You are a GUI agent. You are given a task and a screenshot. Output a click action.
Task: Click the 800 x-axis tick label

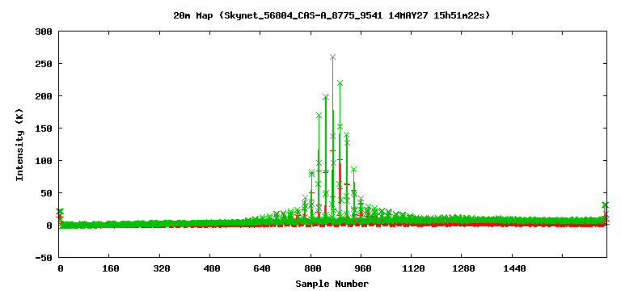pyautogui.click(x=312, y=268)
